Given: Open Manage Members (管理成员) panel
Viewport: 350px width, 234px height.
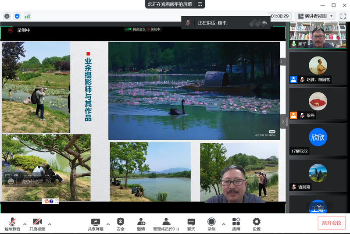Looking at the screenshot, I should tap(166, 224).
